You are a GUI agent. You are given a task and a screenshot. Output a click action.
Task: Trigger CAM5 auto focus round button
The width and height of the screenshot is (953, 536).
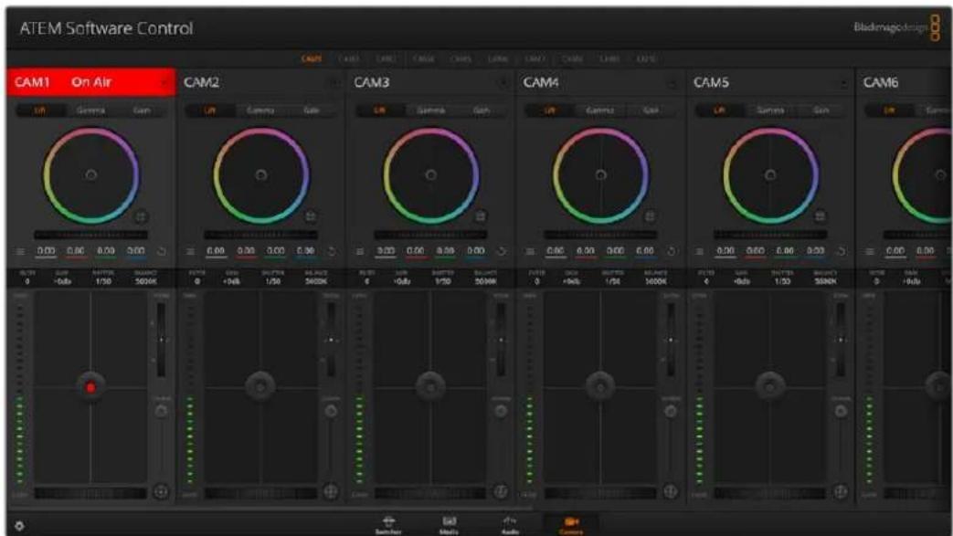pyautogui.click(x=841, y=491)
